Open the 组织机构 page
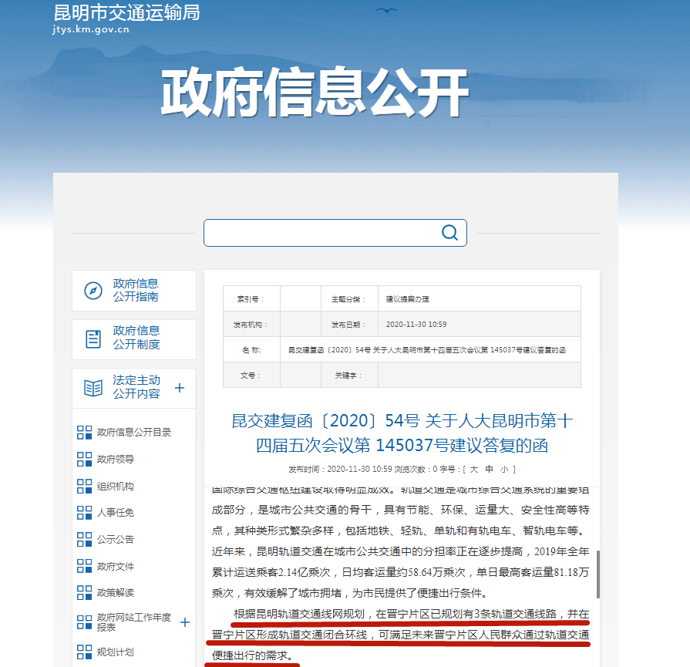The width and height of the screenshot is (690, 667). 116,486
